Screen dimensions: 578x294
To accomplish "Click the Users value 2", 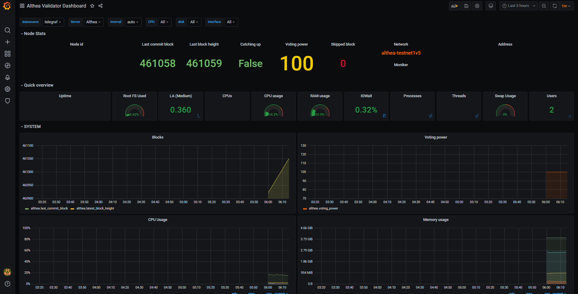I will [551, 110].
